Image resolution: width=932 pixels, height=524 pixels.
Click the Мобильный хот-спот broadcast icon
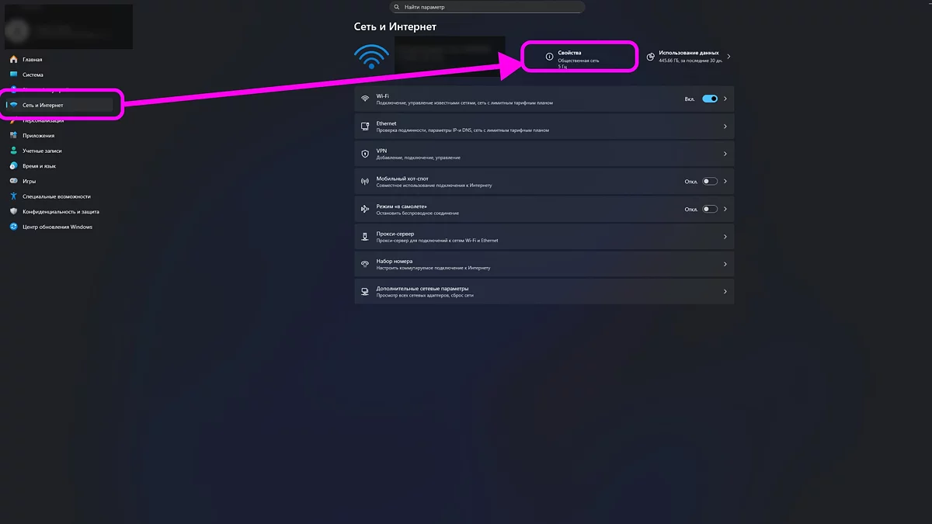pos(365,182)
